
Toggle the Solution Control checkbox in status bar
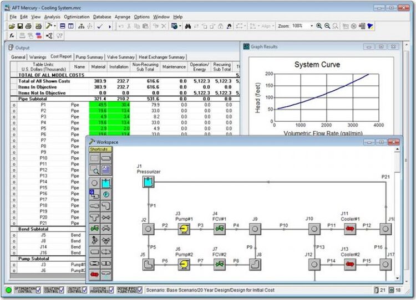click(62, 290)
